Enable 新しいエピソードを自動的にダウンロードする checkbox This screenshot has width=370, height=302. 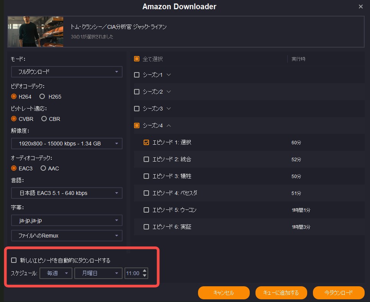14,260
